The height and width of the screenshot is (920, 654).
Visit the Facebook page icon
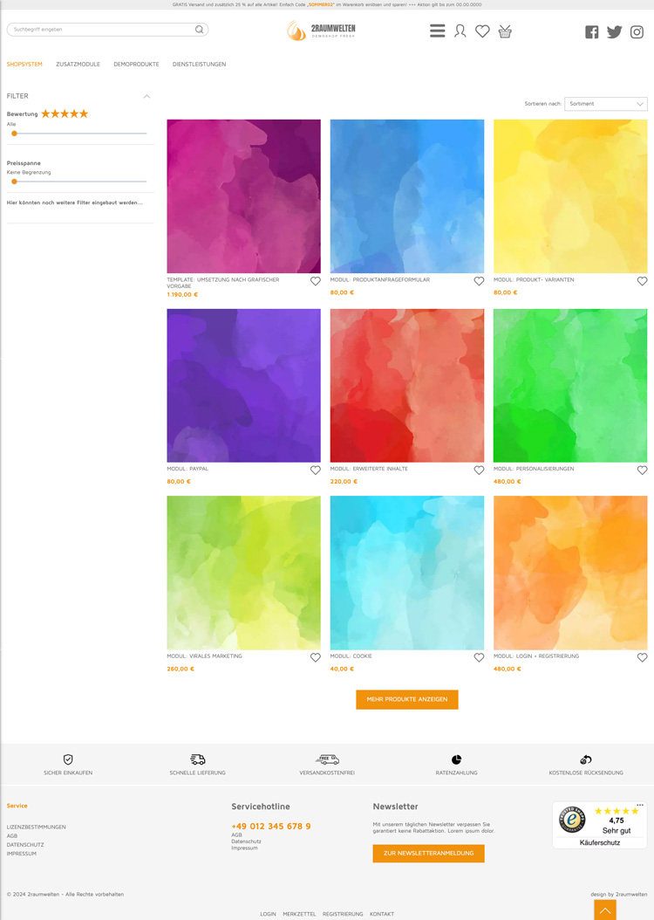(592, 32)
